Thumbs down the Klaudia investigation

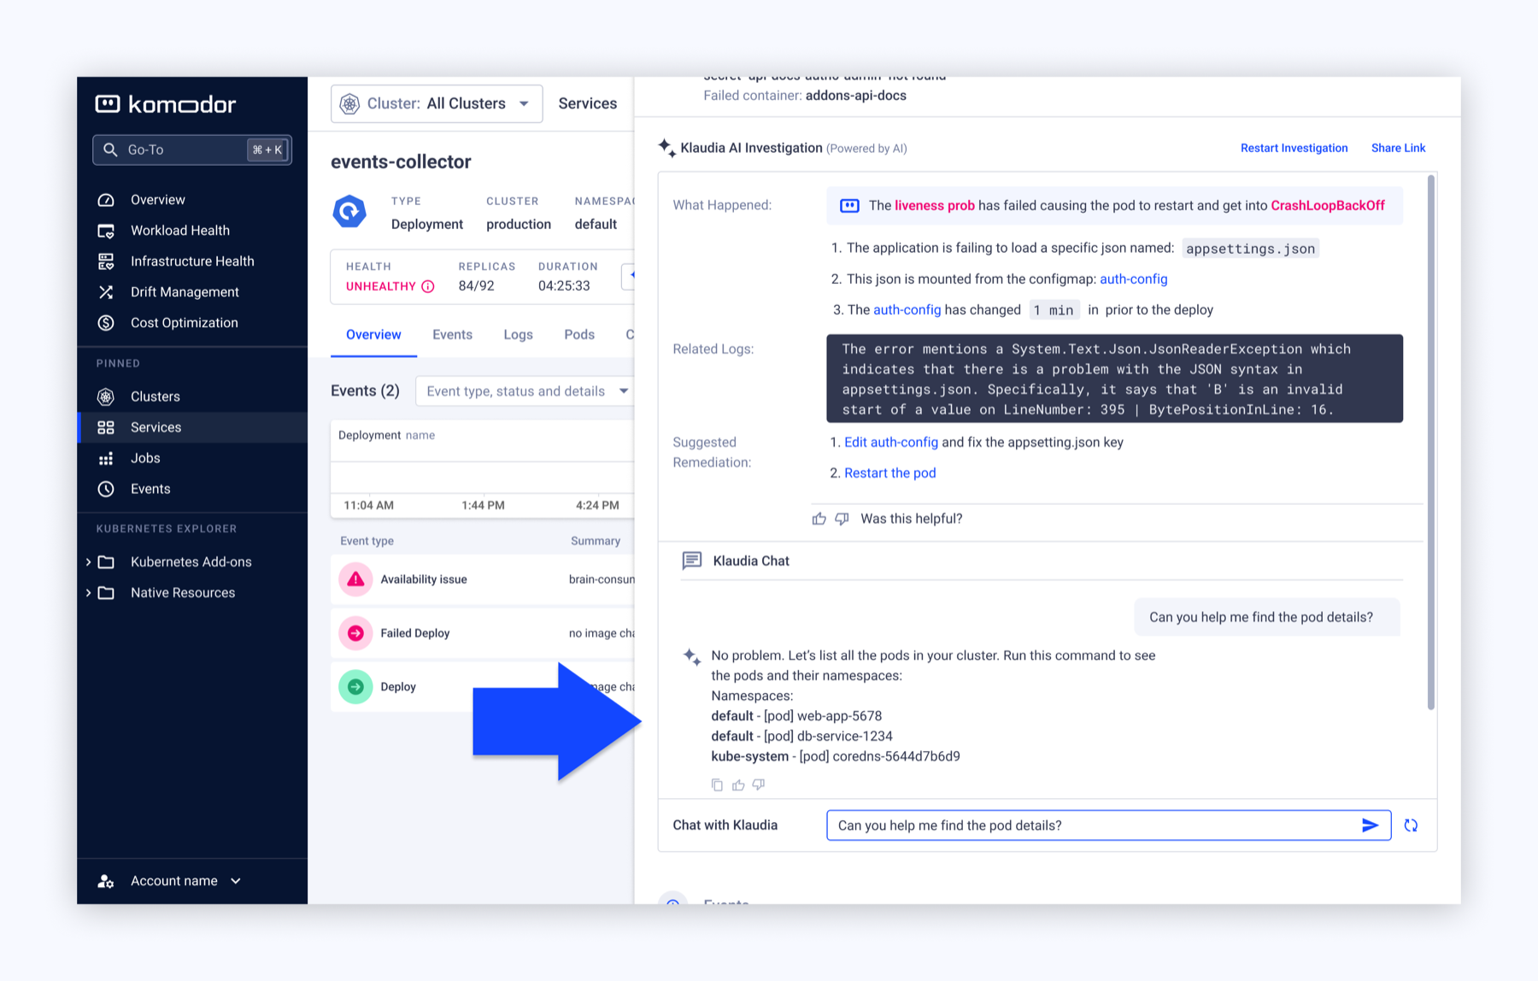(842, 519)
